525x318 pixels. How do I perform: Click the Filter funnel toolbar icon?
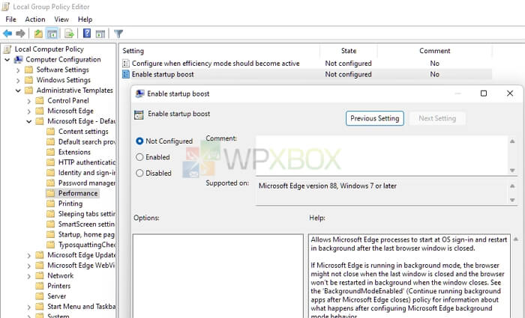118,34
